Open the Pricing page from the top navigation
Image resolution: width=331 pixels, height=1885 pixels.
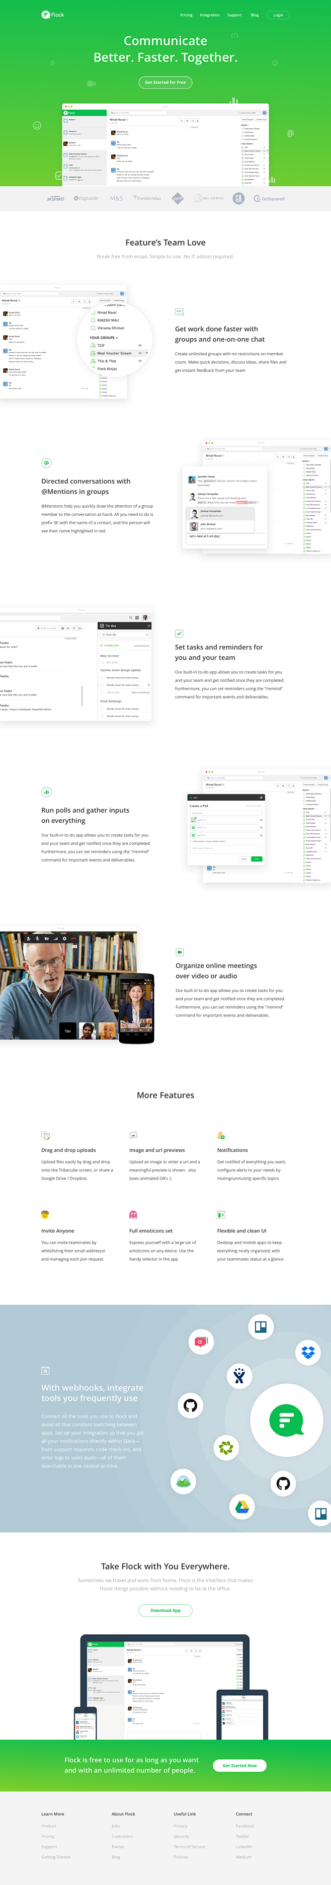[186, 15]
